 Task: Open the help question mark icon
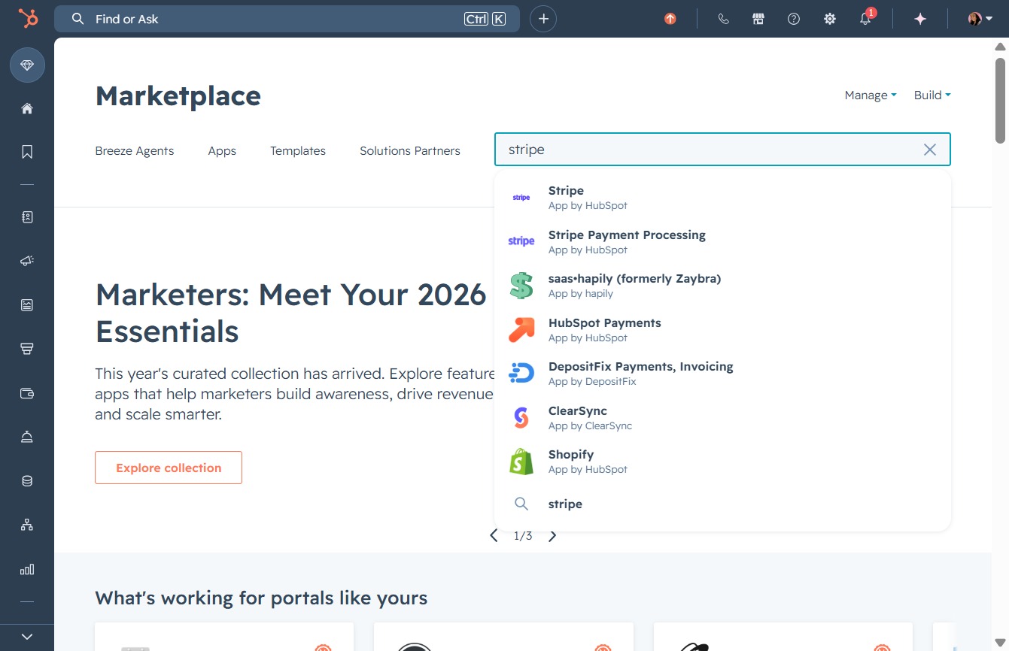click(794, 19)
